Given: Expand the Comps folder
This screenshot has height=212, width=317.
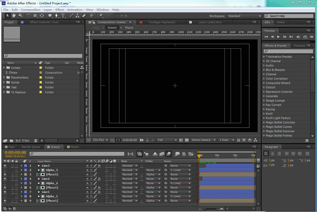Looking at the screenshot, I should (4, 68).
